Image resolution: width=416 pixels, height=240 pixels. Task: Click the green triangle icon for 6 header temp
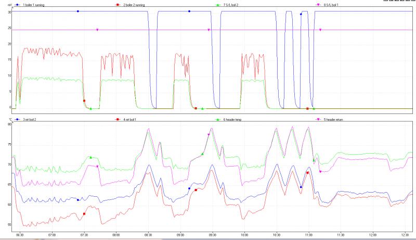point(217,120)
